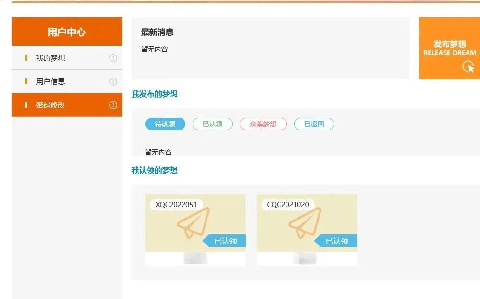Select the 待认领 filter pill
The image size is (480, 299).
coord(165,124)
